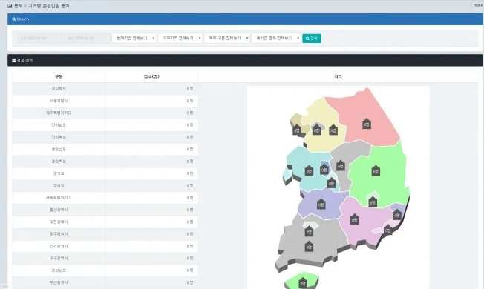Viewport: 484px width, 289px height.
Task: Select the house marker on pink Gangwon region
Action: 367,124
